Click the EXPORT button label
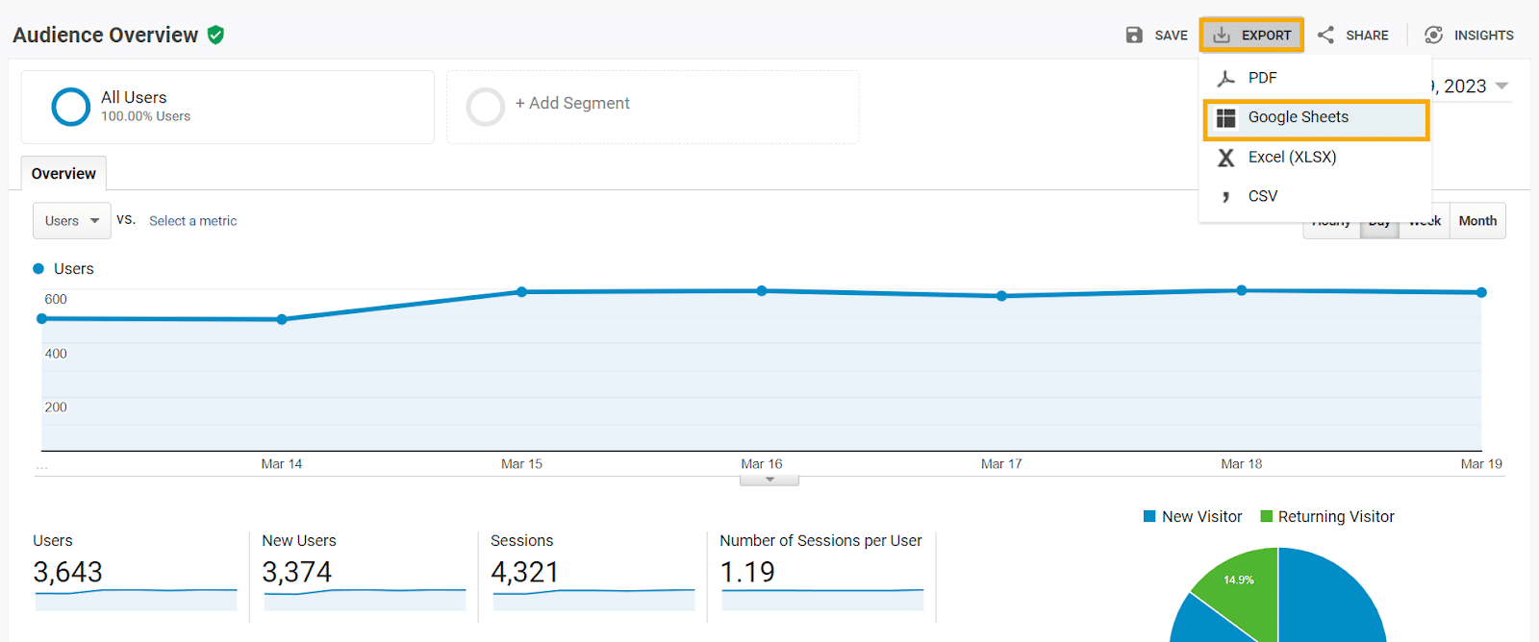The width and height of the screenshot is (1539, 642). (x=1266, y=36)
